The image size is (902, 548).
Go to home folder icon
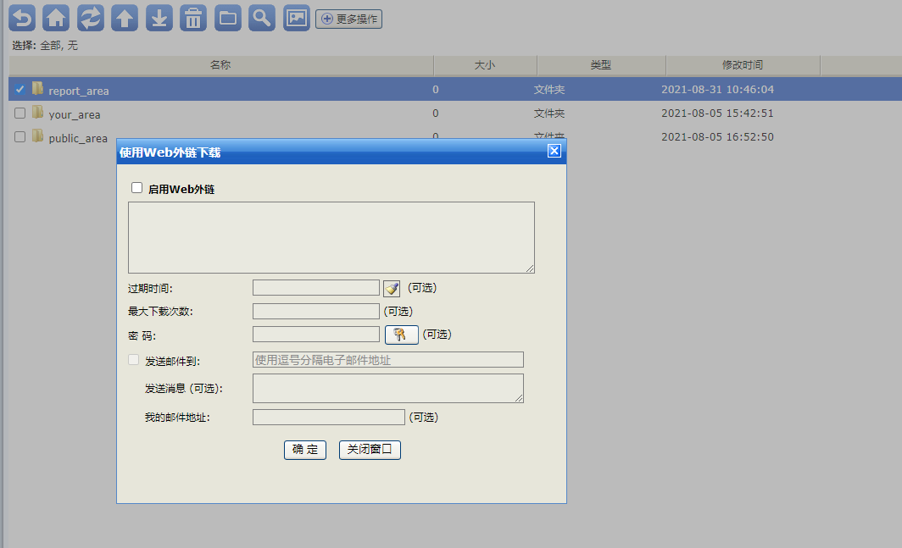pos(56,18)
